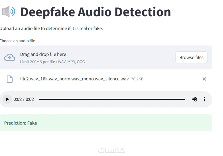Click the document icon next to the filename
This screenshot has height=156, width=223.
(x=10, y=79)
